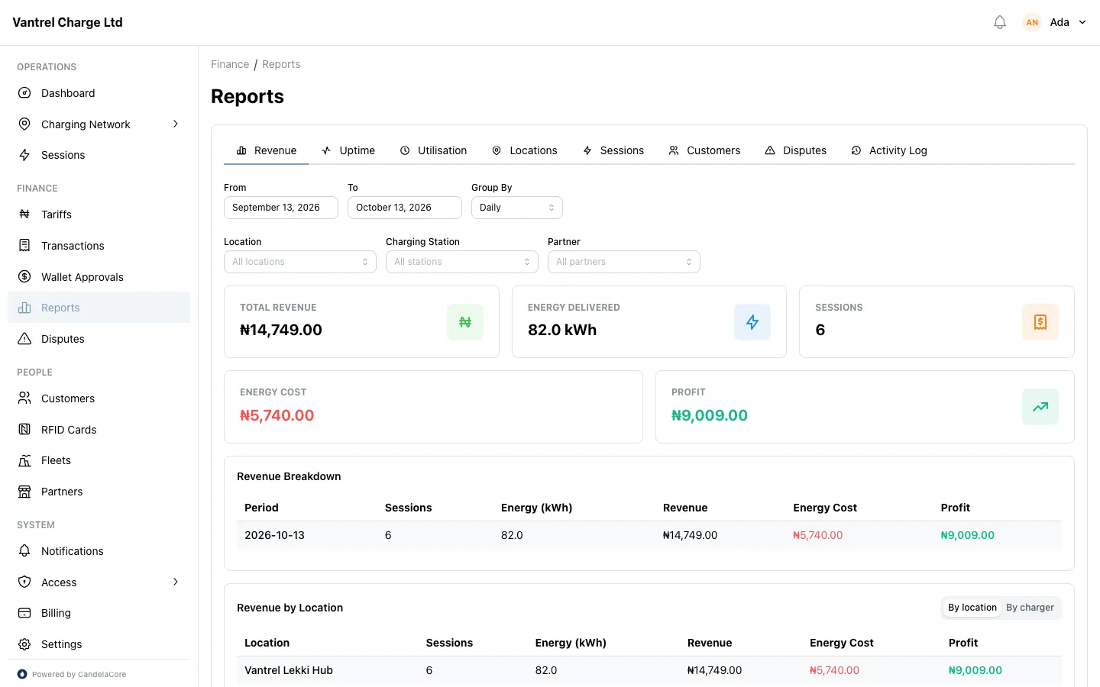Viewport: 1100px width, 687px height.
Task: Click the CandelaCore logo in the footer
Action: (x=22, y=674)
